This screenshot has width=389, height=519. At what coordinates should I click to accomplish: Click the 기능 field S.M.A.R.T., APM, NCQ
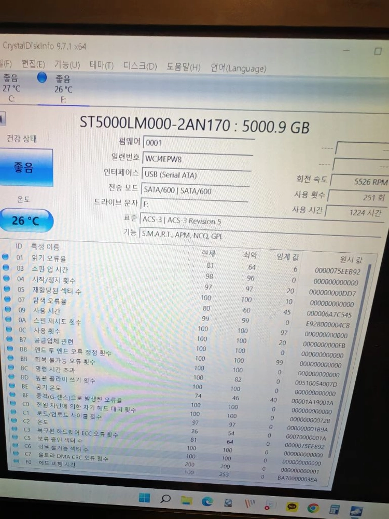260,235
